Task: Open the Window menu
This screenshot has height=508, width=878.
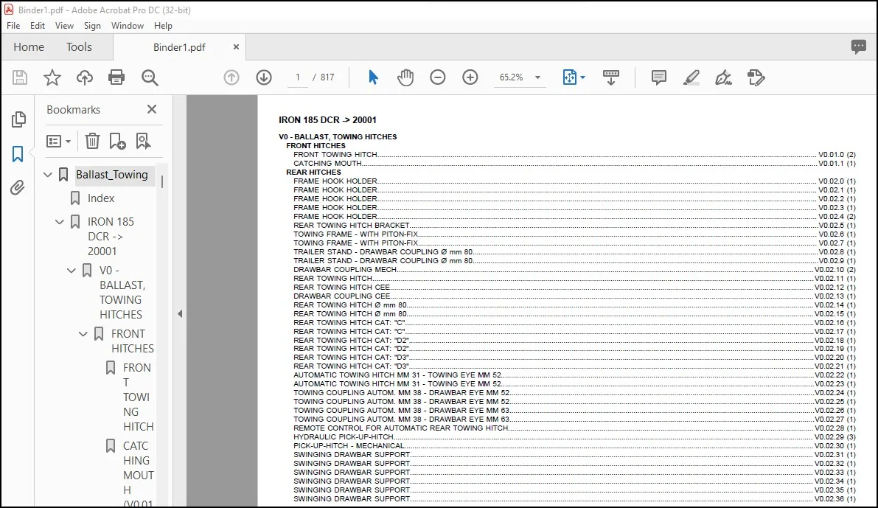Action: pos(127,26)
